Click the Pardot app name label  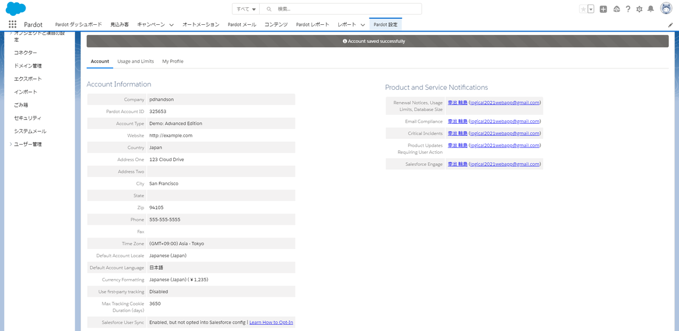[x=33, y=25]
